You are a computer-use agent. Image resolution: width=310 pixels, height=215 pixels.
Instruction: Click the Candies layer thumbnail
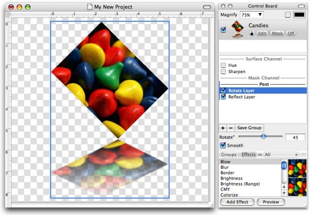coord(237,30)
